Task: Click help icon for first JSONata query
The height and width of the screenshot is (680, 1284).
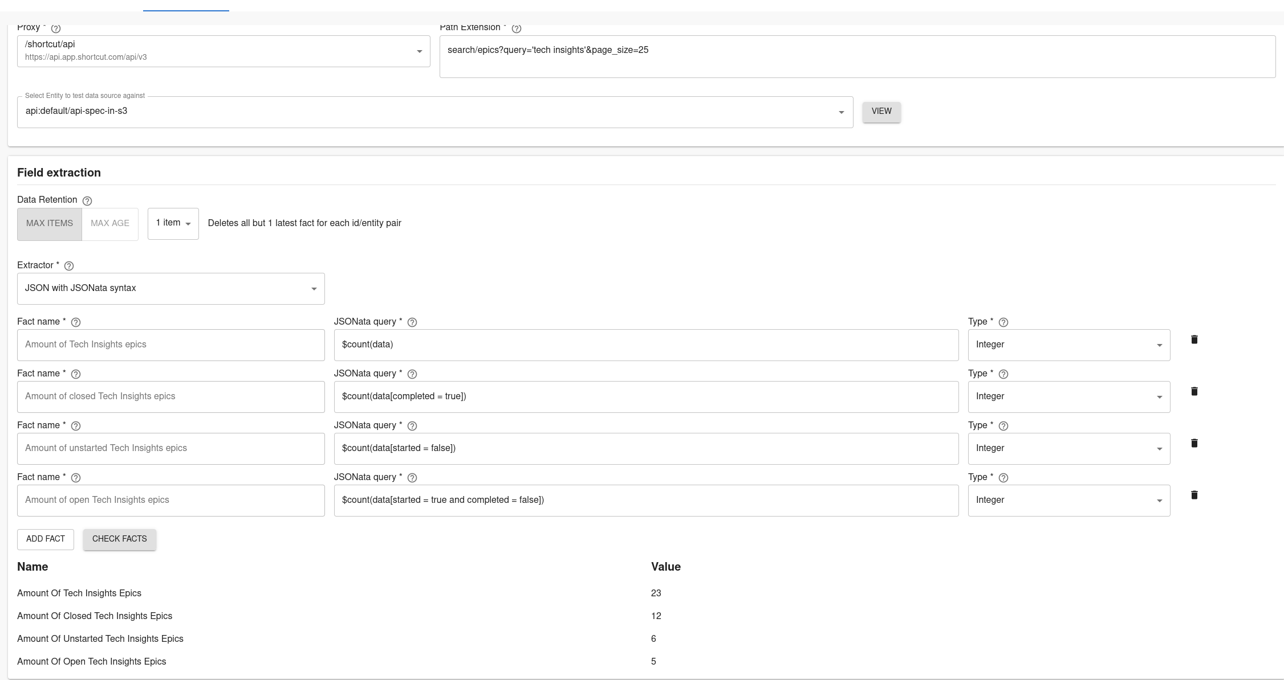Action: 412,322
